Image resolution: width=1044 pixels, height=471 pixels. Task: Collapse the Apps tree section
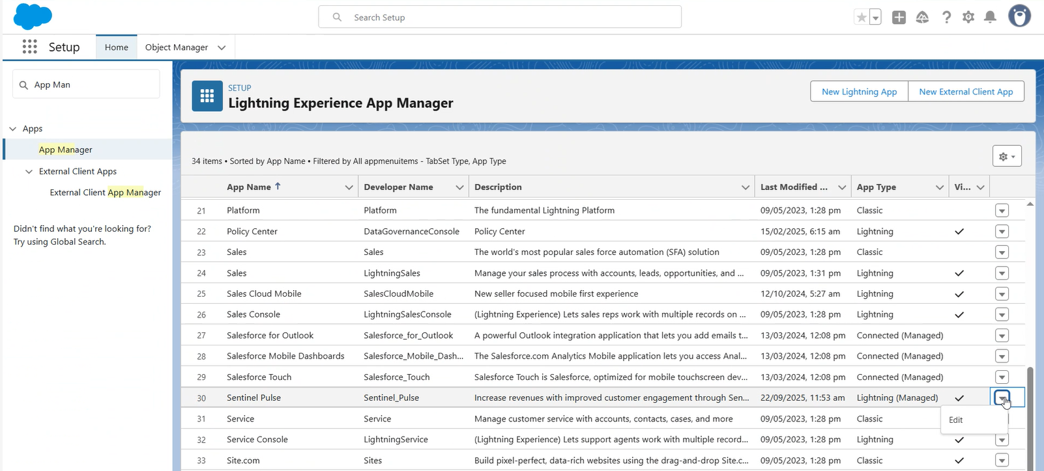tap(13, 129)
